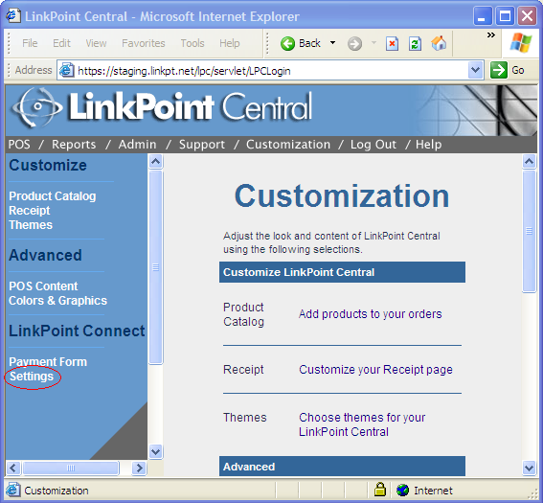Click the sidebar scroll up arrow

(156, 161)
